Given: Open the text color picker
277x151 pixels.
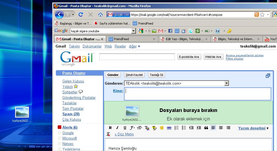Looking at the screenshot, I should click(147, 128).
